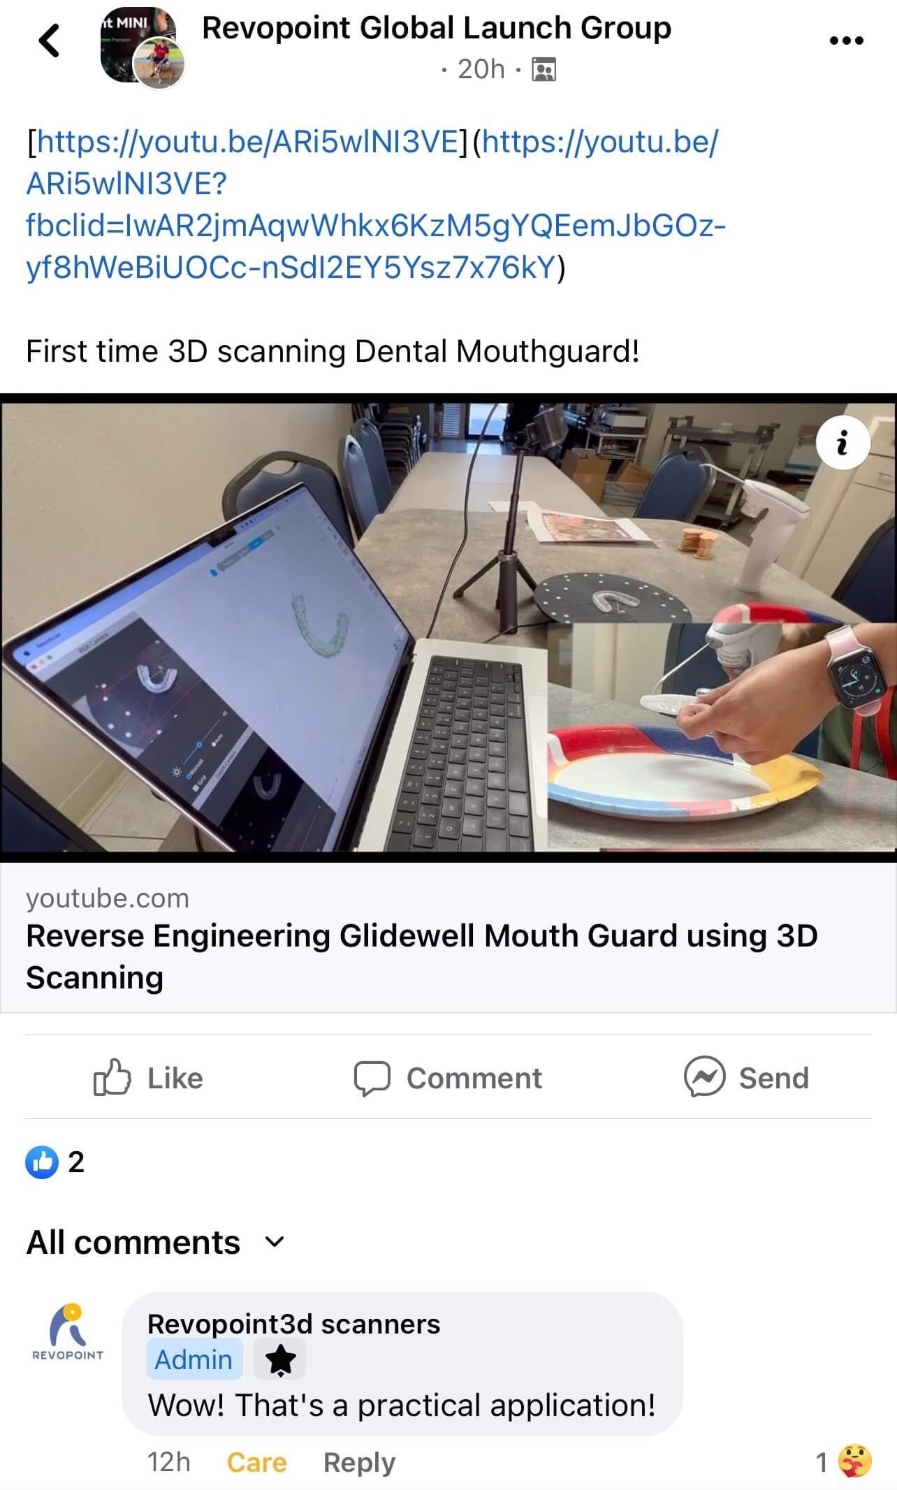Open the group and poster profile picture
897x1490 pixels.
(142, 48)
